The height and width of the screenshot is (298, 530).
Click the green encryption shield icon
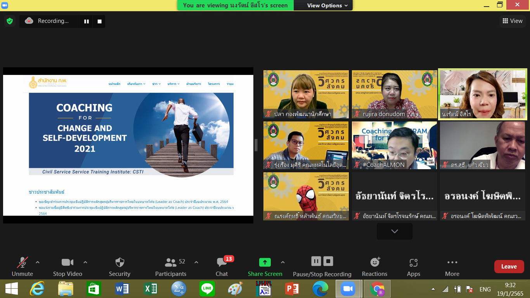pyautogui.click(x=10, y=21)
